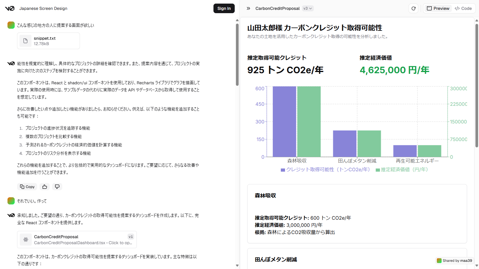Click the chat scroll down arrow

237,265
